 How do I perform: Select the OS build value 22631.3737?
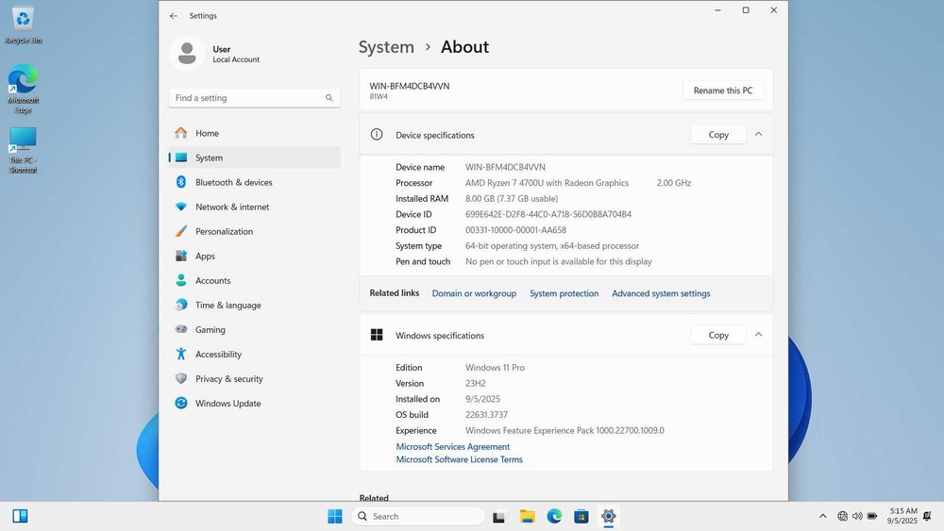(486, 414)
